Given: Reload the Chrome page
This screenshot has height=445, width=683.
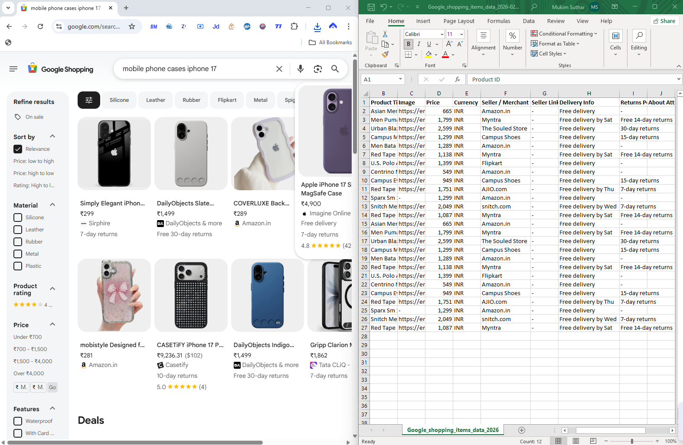Looking at the screenshot, I should click(40, 26).
